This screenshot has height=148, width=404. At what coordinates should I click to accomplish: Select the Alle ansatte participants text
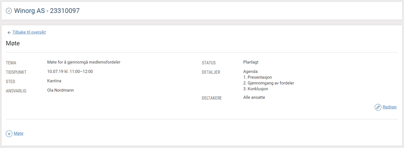pyautogui.click(x=254, y=97)
